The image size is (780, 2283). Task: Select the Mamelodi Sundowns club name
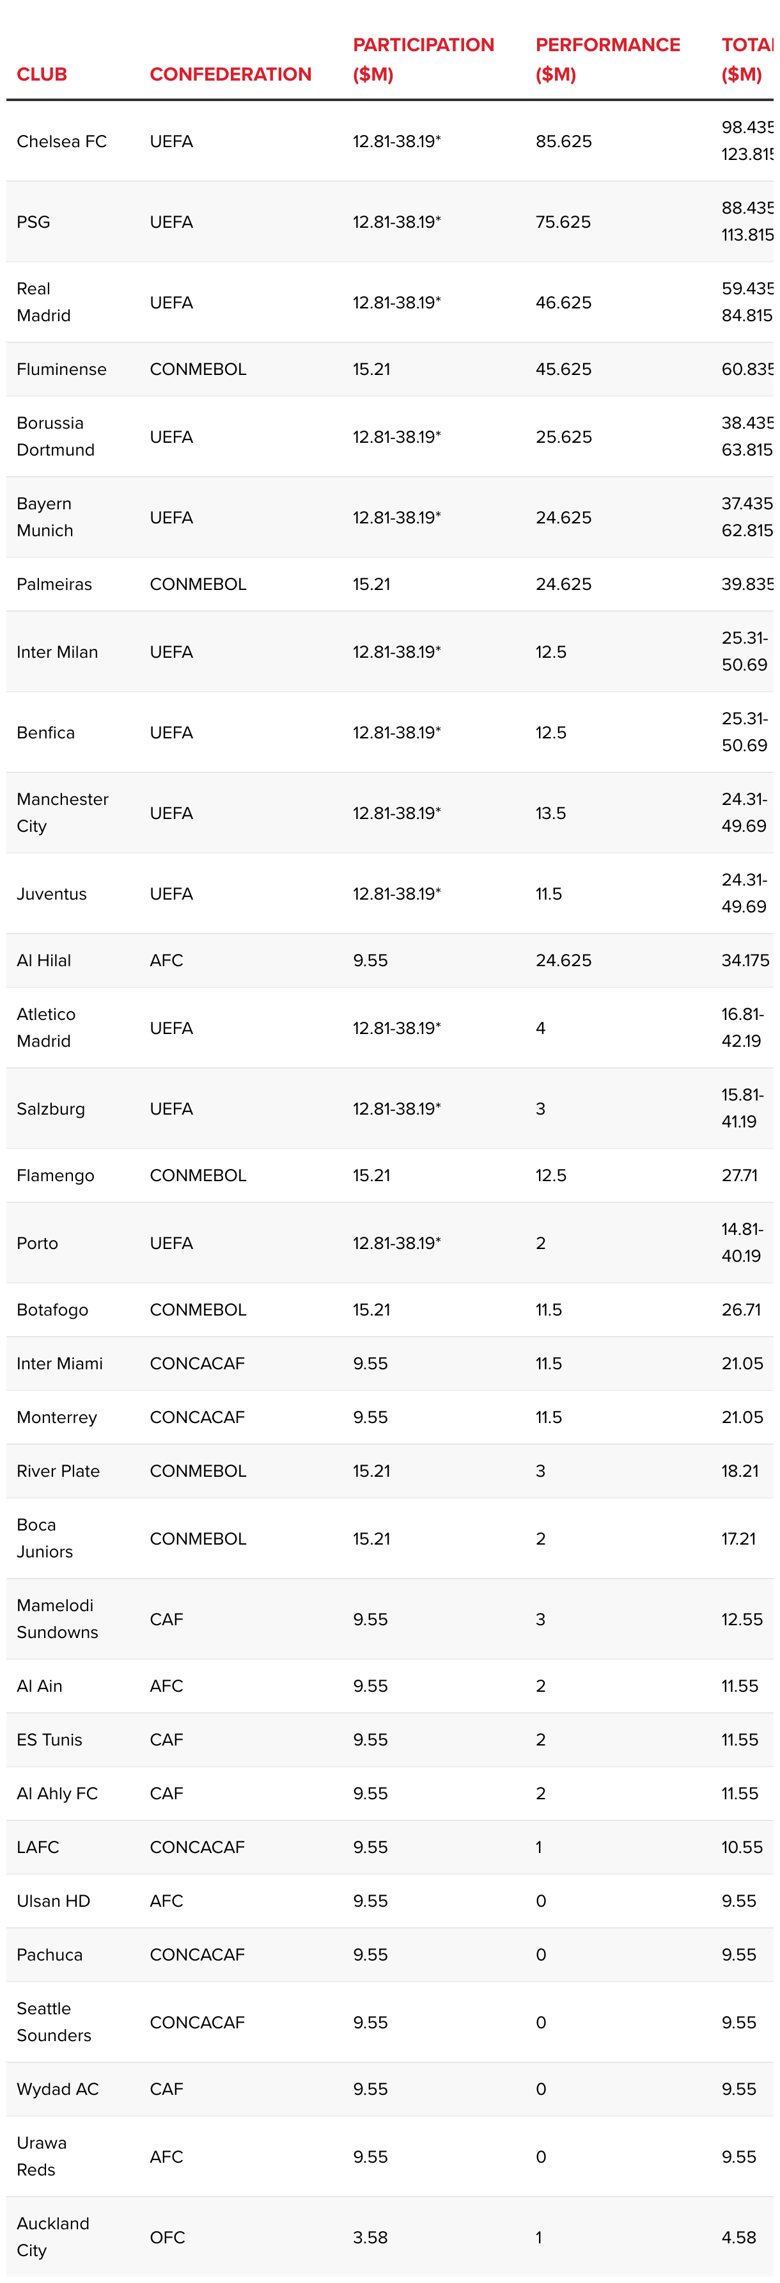coord(58,1619)
